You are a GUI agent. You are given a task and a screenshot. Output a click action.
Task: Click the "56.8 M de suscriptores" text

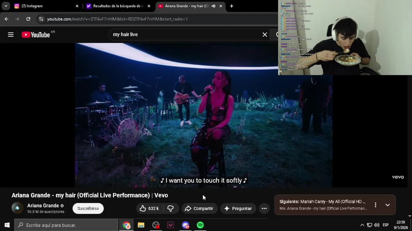(x=46, y=212)
